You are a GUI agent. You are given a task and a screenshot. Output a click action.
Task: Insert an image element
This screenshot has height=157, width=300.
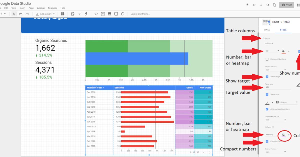pos(109,14)
